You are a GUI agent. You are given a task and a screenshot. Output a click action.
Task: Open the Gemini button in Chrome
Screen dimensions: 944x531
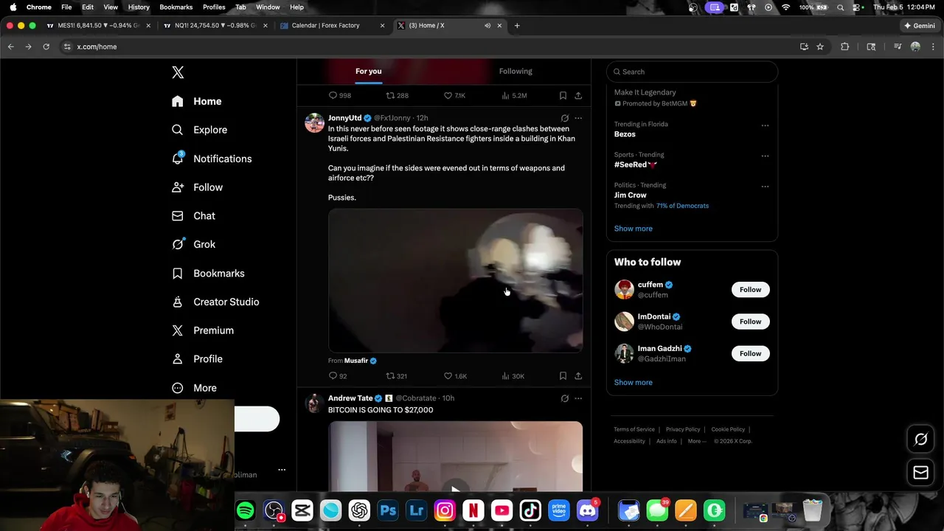coord(920,26)
